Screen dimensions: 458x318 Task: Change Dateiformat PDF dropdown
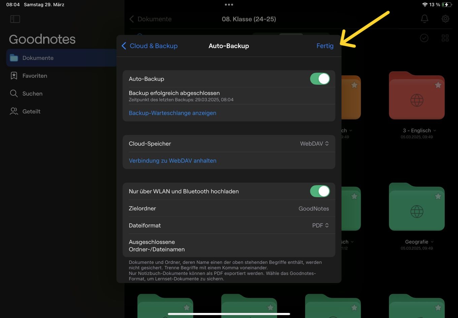320,225
